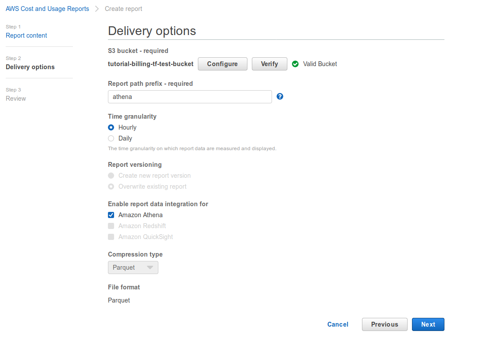Select the Daily time granularity
The width and height of the screenshot is (487, 359).
[111, 138]
